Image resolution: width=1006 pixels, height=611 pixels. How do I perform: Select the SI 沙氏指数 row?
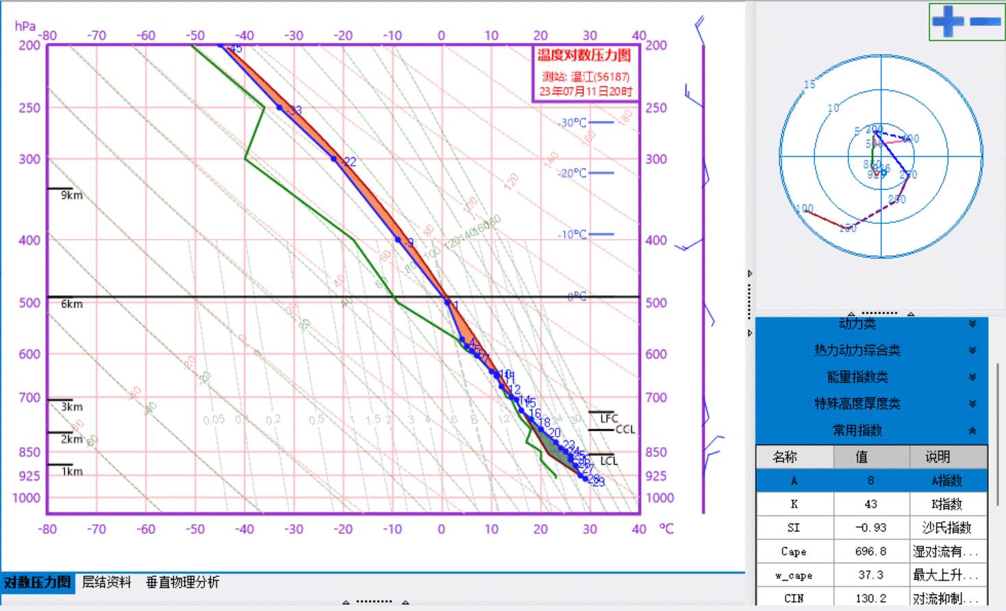871,528
